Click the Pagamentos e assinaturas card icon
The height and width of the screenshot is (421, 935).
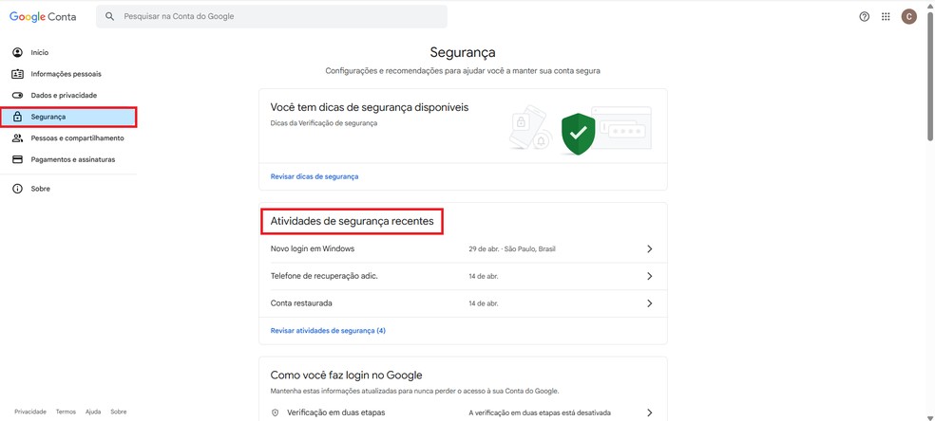tap(17, 159)
